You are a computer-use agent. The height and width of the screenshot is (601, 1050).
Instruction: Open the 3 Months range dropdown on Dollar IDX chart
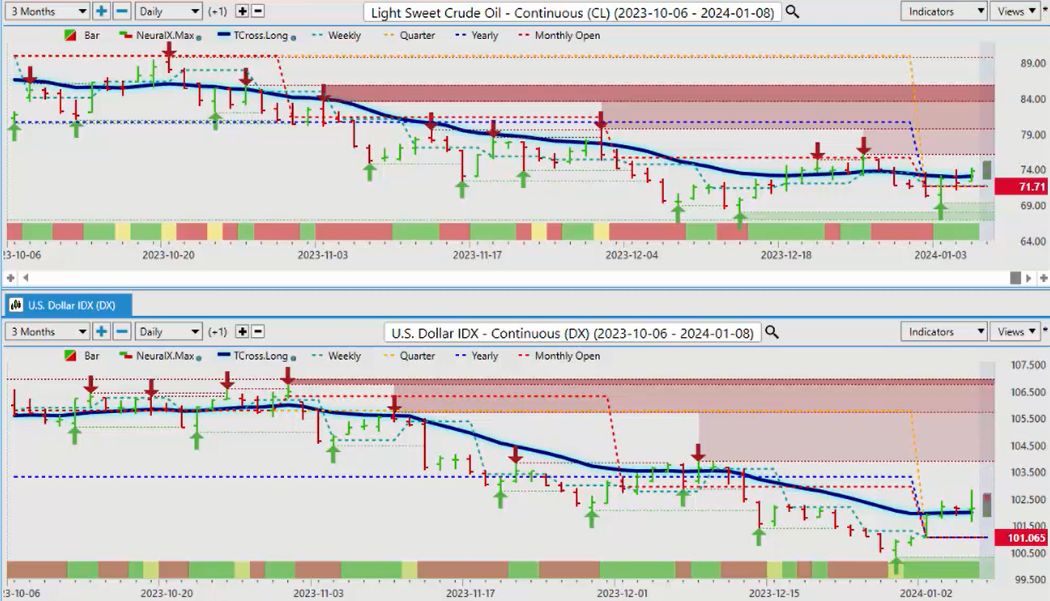pos(47,332)
